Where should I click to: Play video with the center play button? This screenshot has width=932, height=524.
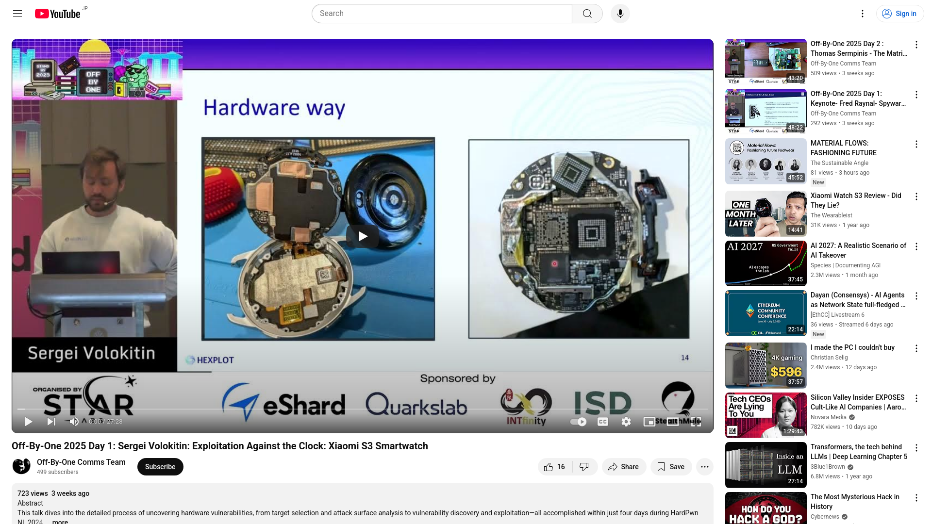(363, 236)
